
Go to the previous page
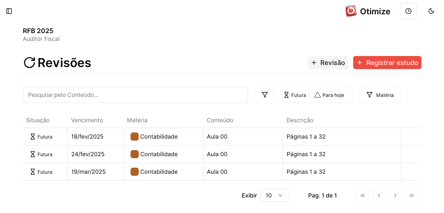379,195
